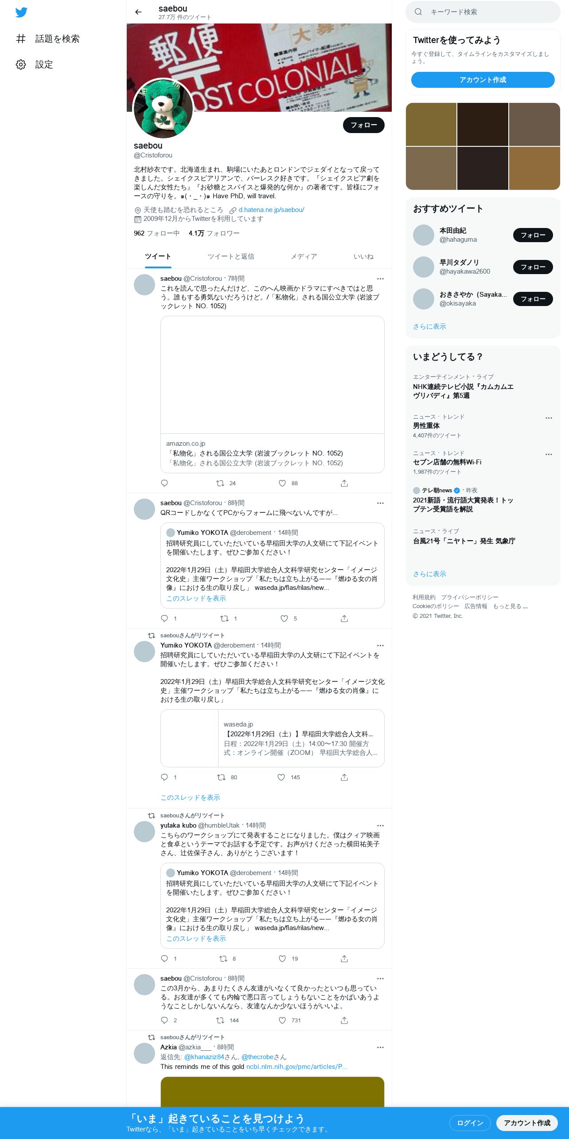The image size is (569, 1139).
Task: Open the amazon.co.jp 私物化 link card
Action: (273, 394)
